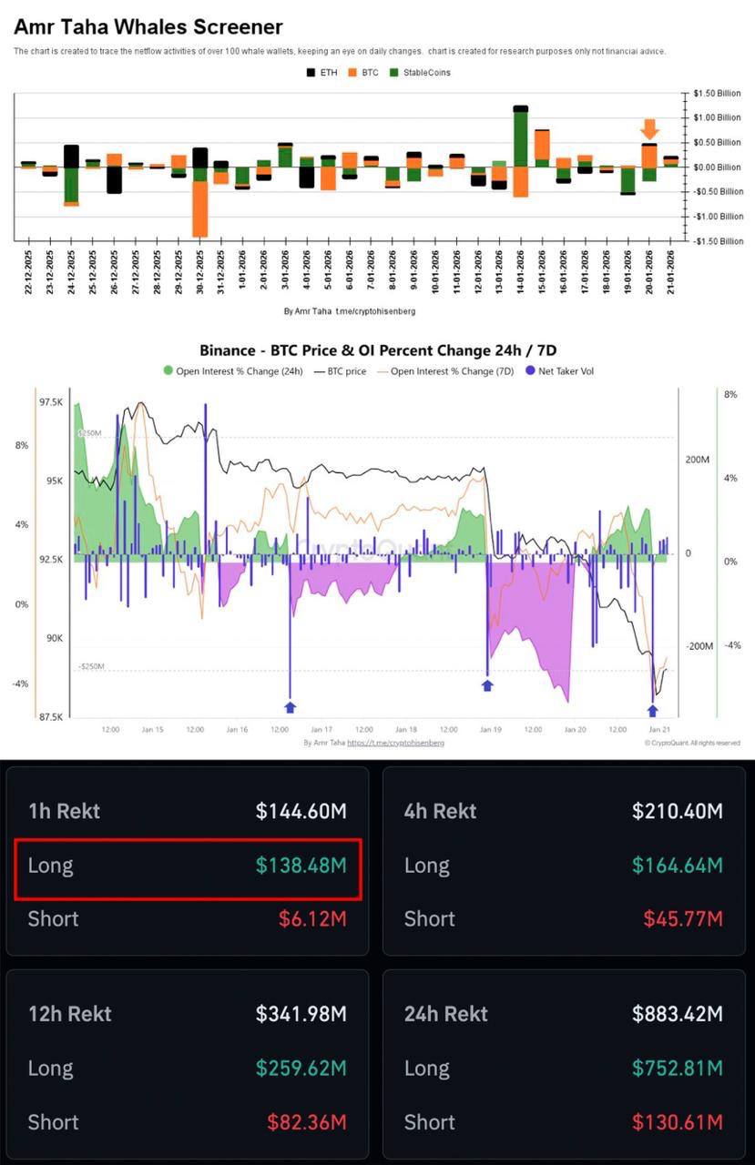Click the 95K price axis label
755x1165 pixels.
coord(56,481)
